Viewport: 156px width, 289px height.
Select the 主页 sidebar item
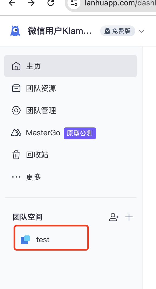click(x=70, y=66)
